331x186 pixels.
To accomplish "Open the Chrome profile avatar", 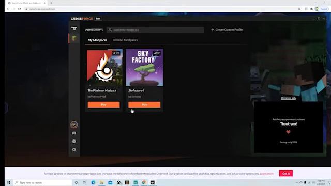I will click(x=317, y=9).
